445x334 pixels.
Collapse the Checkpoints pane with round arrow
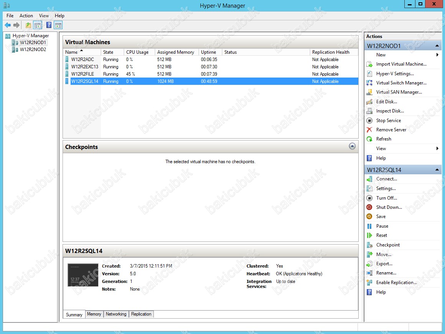tap(352, 146)
